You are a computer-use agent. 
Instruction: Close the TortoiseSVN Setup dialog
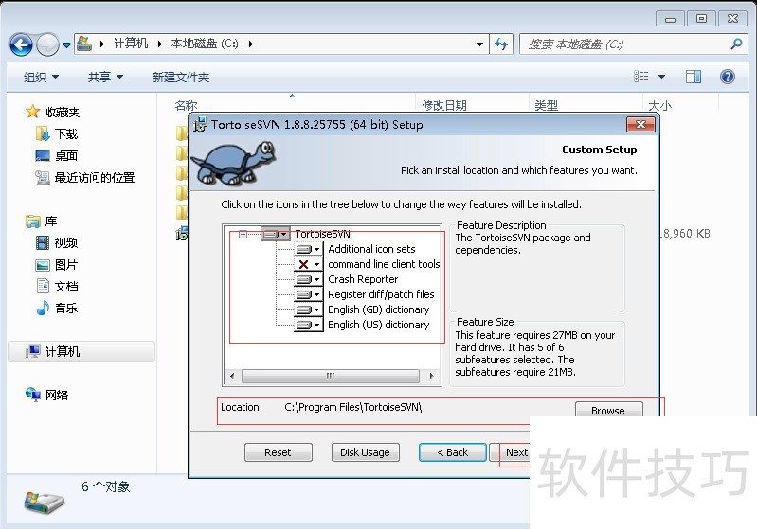pos(640,125)
